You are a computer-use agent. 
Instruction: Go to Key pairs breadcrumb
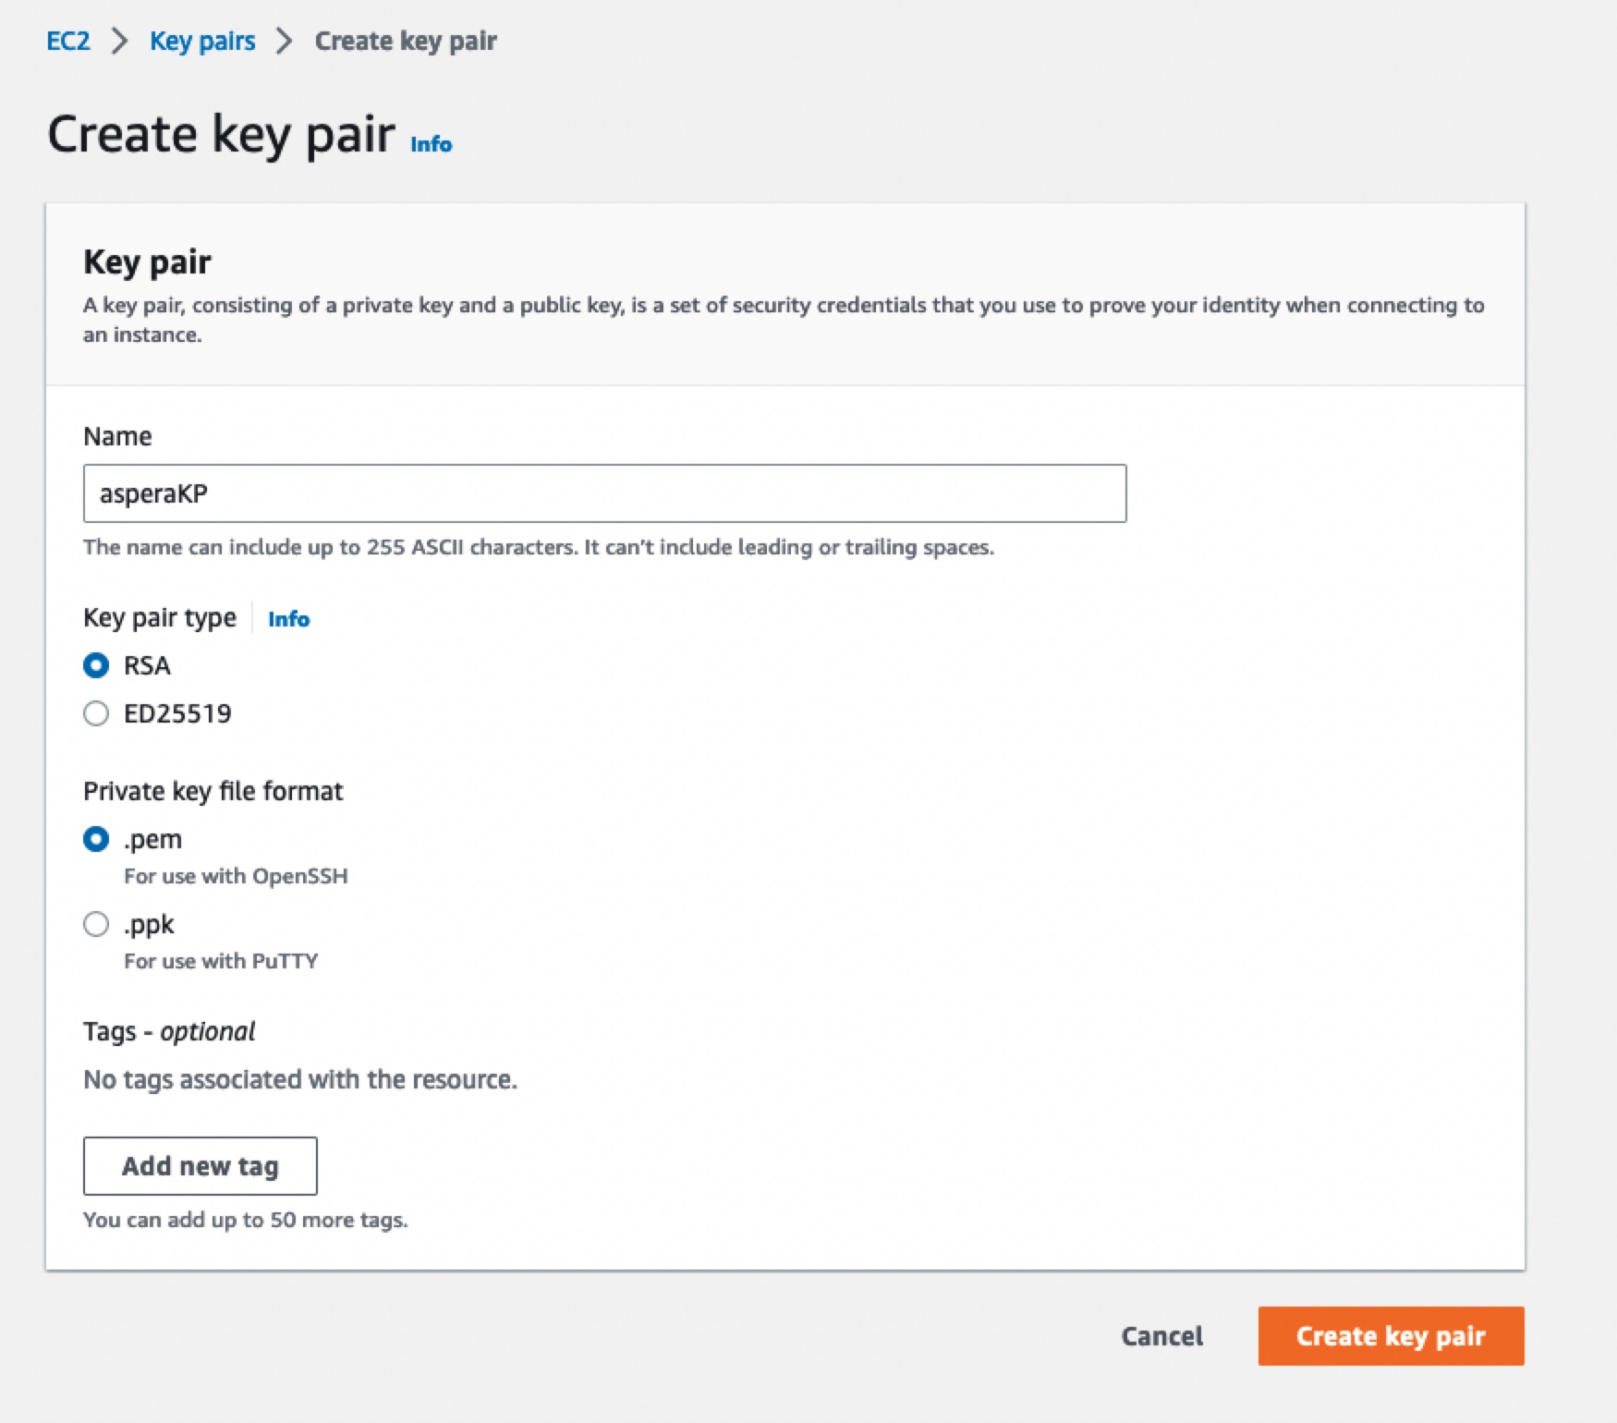(x=202, y=41)
